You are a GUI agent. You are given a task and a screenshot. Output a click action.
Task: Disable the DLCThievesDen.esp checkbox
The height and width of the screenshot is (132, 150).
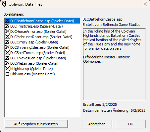point(7,58)
